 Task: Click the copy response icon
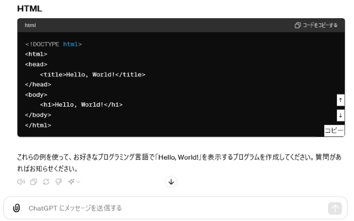[x=34, y=182]
